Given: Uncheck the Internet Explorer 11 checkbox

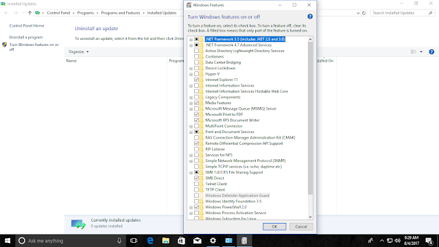Looking at the screenshot, I should 197,80.
